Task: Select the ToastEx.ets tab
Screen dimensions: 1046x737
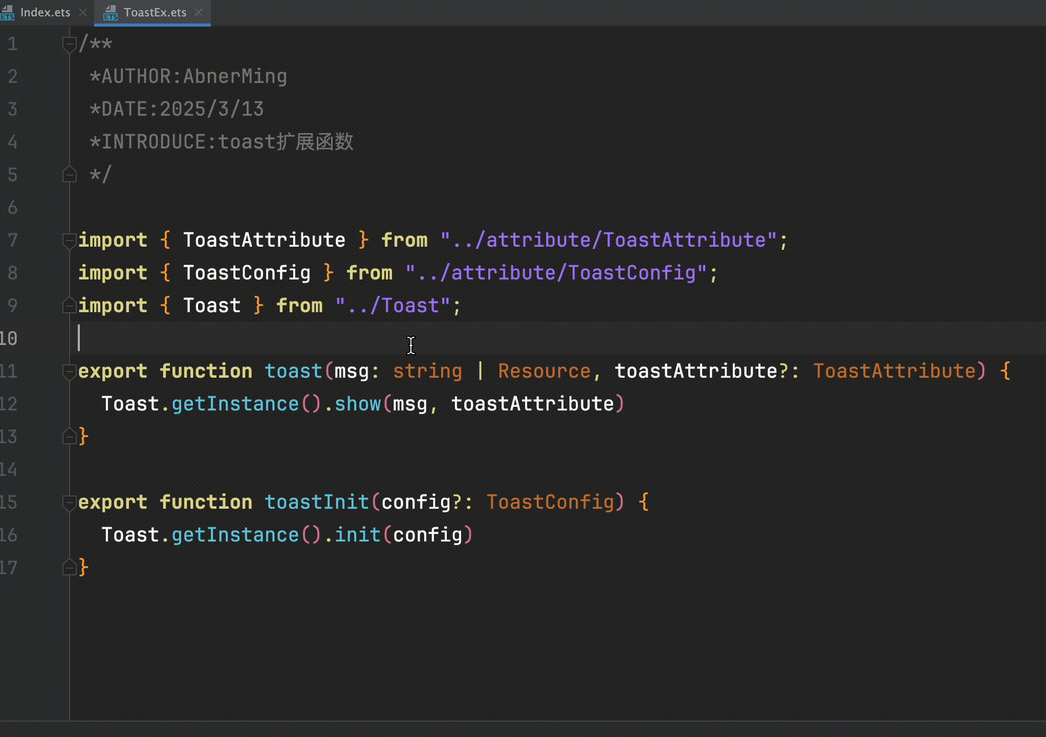Action: pyautogui.click(x=155, y=12)
